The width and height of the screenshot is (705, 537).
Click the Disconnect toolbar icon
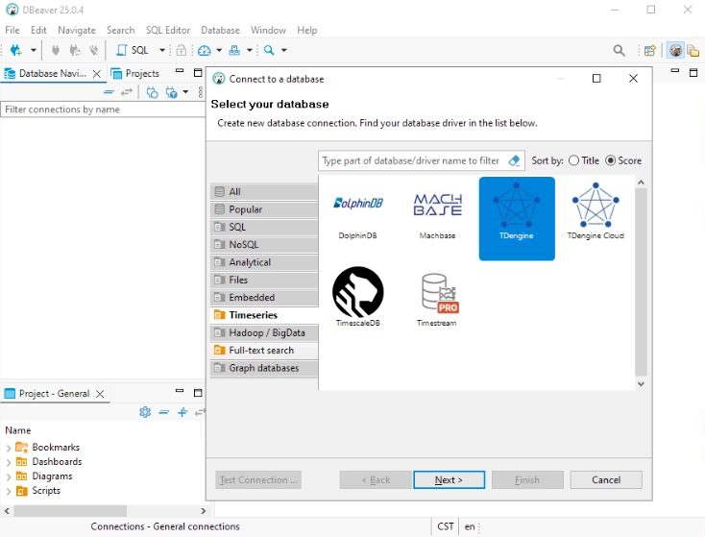pyautogui.click(x=93, y=50)
